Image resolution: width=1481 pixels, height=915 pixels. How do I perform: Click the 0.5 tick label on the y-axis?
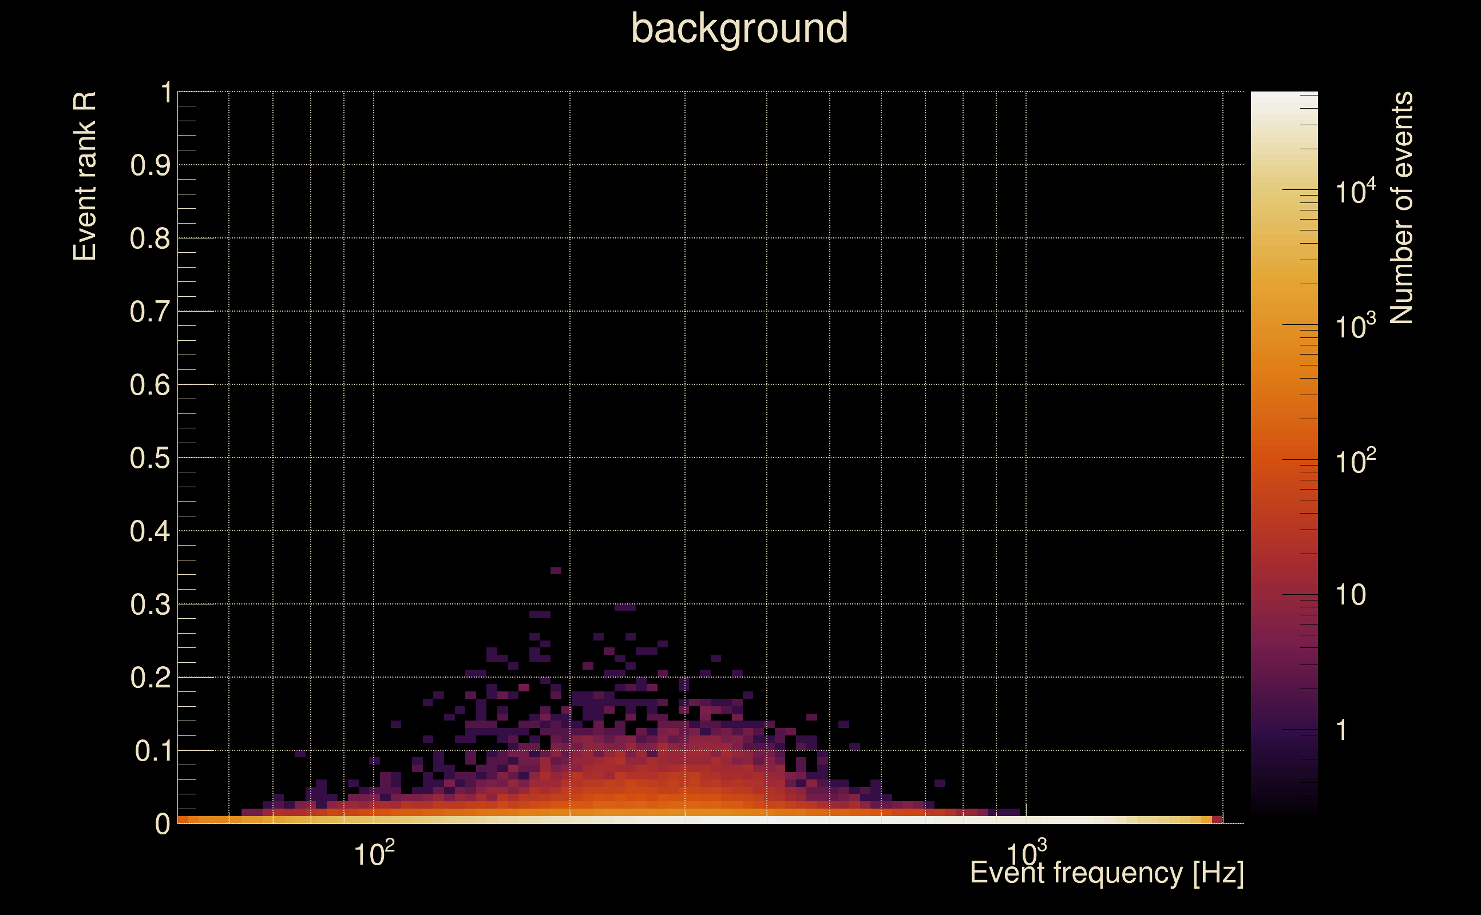(x=150, y=458)
